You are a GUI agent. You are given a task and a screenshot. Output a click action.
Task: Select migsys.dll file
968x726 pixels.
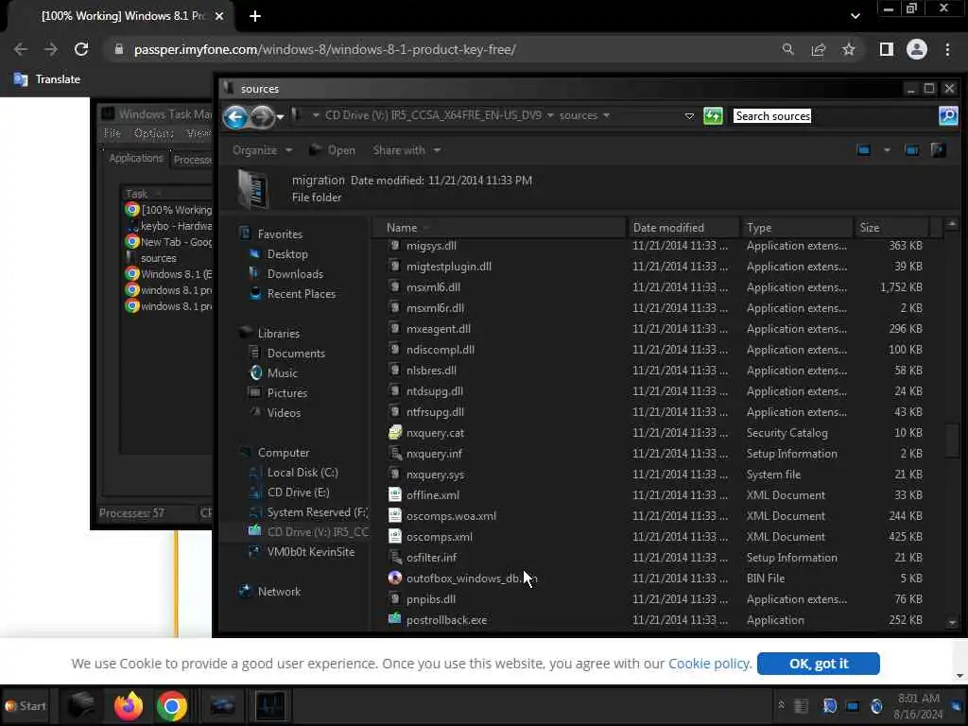point(431,246)
